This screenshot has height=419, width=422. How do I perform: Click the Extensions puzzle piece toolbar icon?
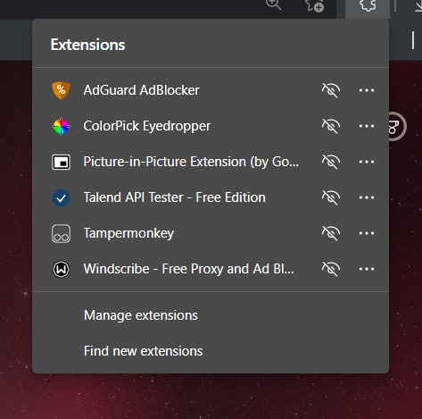pyautogui.click(x=368, y=5)
